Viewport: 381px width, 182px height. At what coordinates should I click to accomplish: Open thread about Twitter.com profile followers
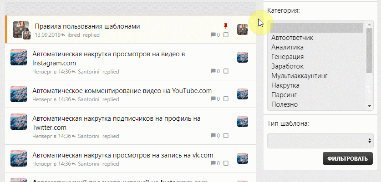117,123
